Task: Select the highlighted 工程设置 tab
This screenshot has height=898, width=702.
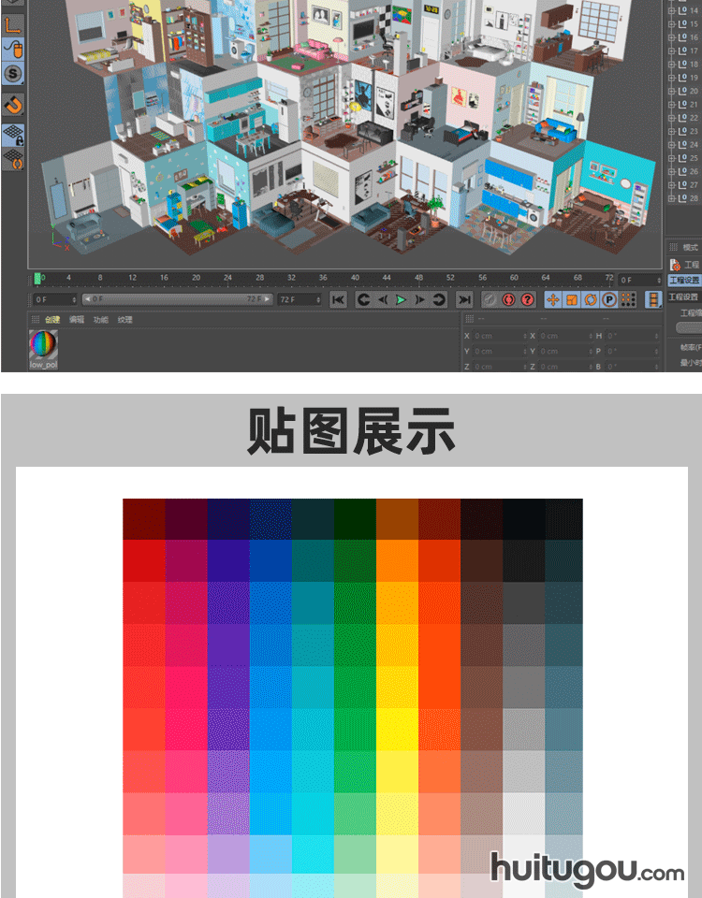Action: pos(684,281)
